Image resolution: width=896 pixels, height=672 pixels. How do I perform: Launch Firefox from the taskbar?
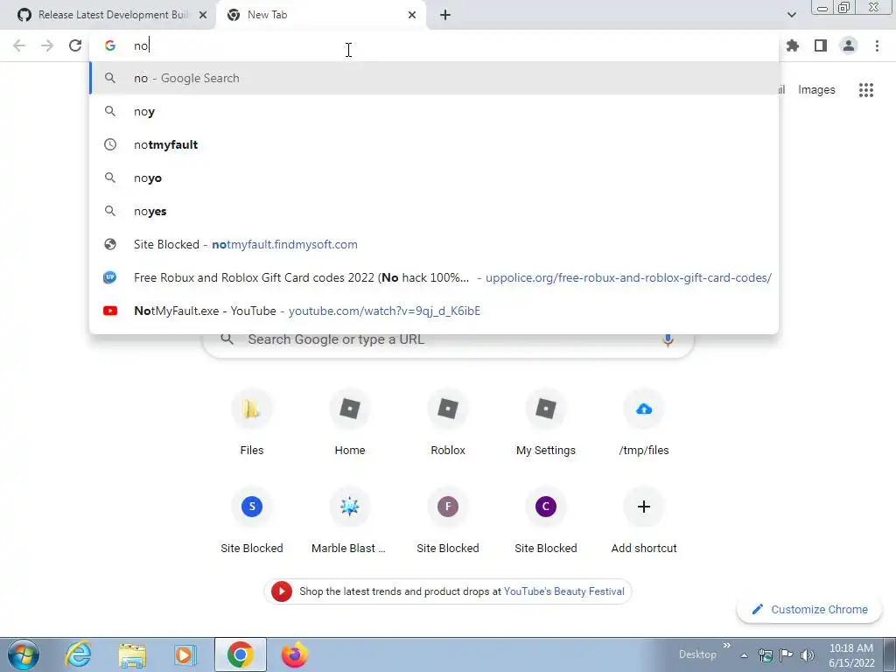coord(294,654)
